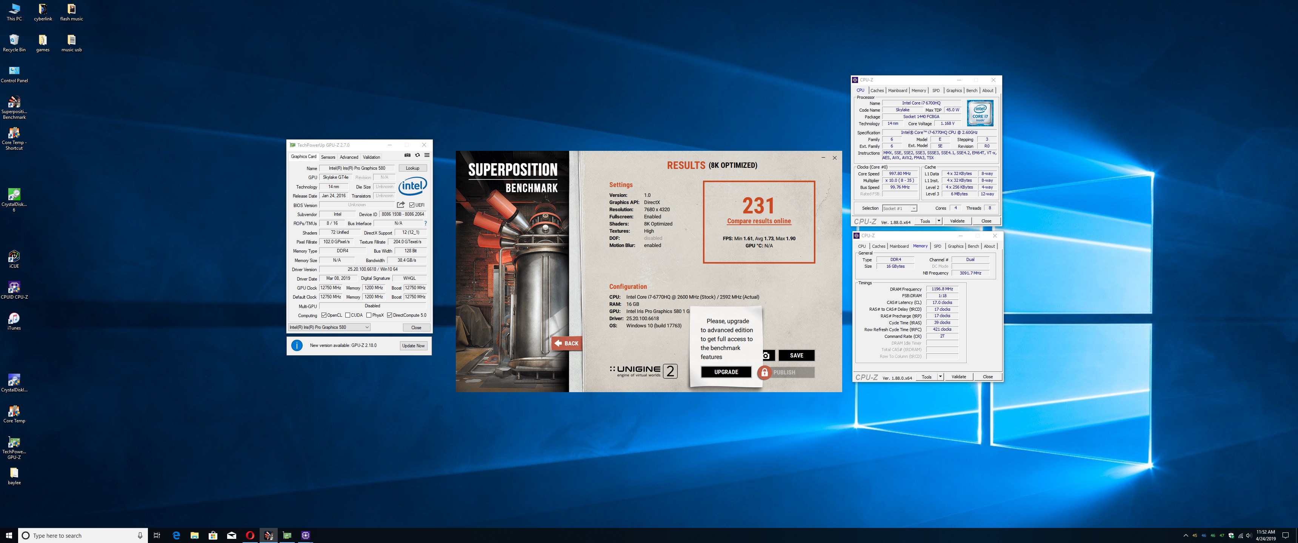Click the volume speaker tray icon
1298x543 pixels.
pyautogui.click(x=1249, y=535)
